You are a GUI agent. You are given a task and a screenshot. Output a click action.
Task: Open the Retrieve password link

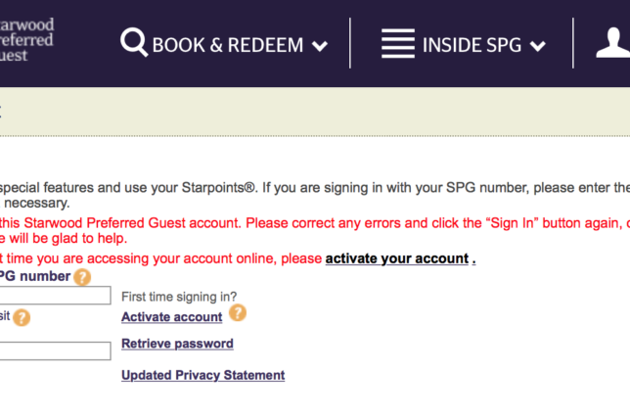click(177, 344)
